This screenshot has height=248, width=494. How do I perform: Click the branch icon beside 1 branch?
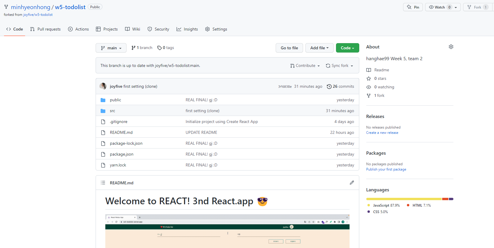click(x=134, y=48)
